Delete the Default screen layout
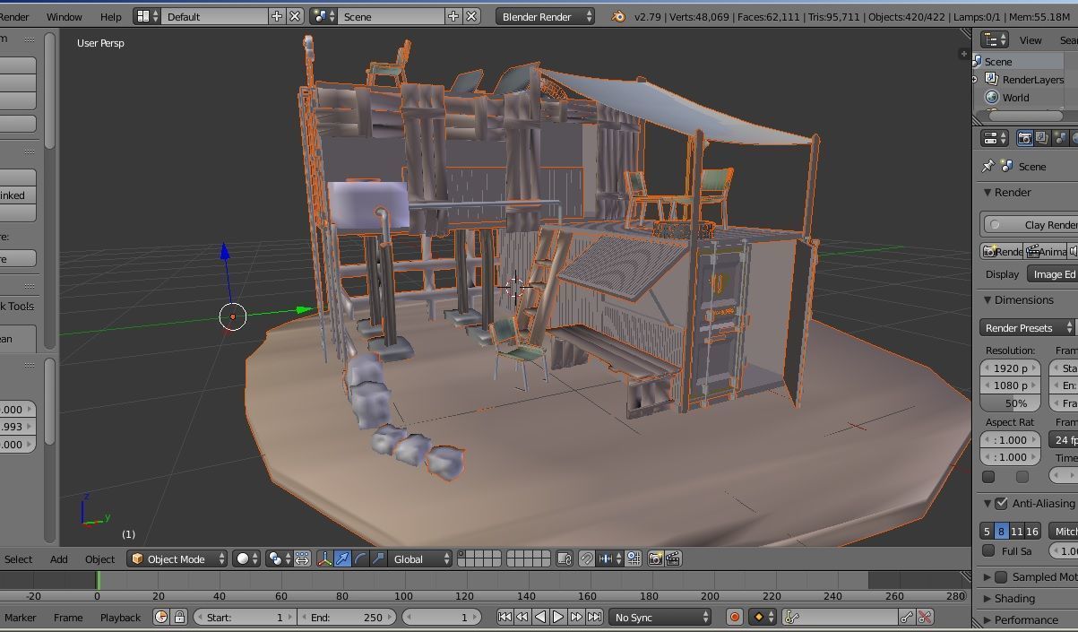 pyautogui.click(x=295, y=16)
